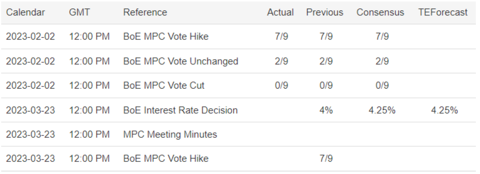Click the 2023-03-23 date of MPC Meeting Minutes
The width and height of the screenshot is (480, 174).
pos(30,134)
